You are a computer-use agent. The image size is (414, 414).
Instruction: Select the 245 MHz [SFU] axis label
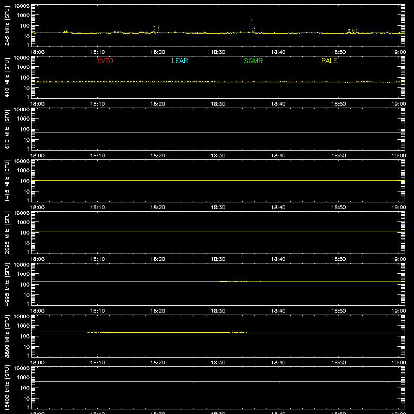[7, 25]
